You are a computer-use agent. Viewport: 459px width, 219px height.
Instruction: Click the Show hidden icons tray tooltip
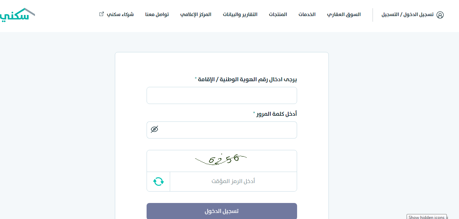pyautogui.click(x=427, y=217)
